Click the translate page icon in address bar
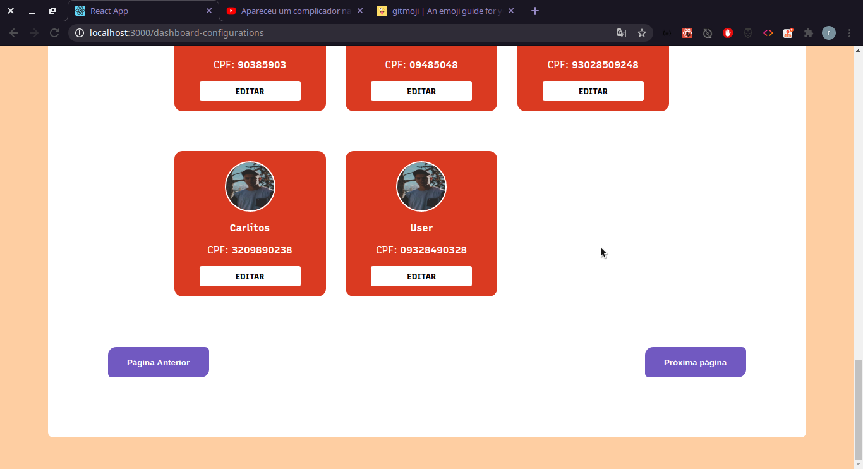This screenshot has width=863, height=469. (622, 33)
